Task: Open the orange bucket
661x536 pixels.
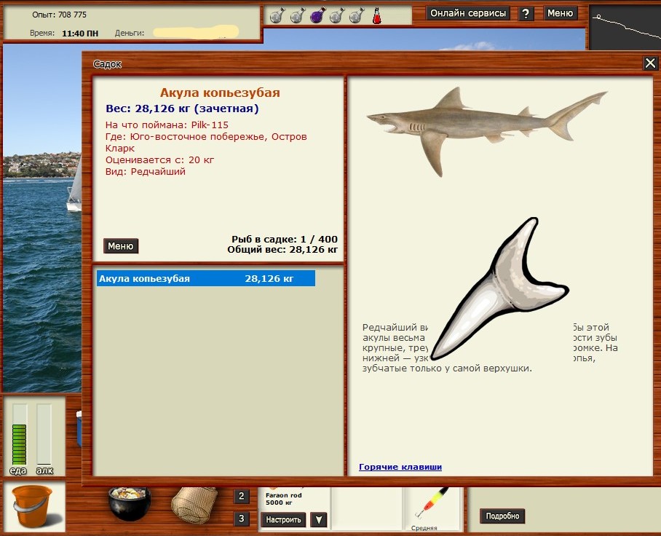Action: (33, 506)
